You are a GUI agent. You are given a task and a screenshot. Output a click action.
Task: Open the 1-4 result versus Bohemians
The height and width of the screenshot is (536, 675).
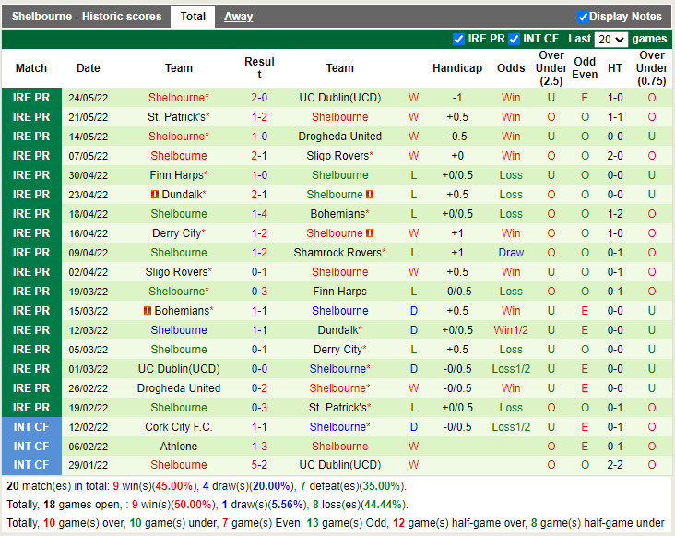point(259,214)
